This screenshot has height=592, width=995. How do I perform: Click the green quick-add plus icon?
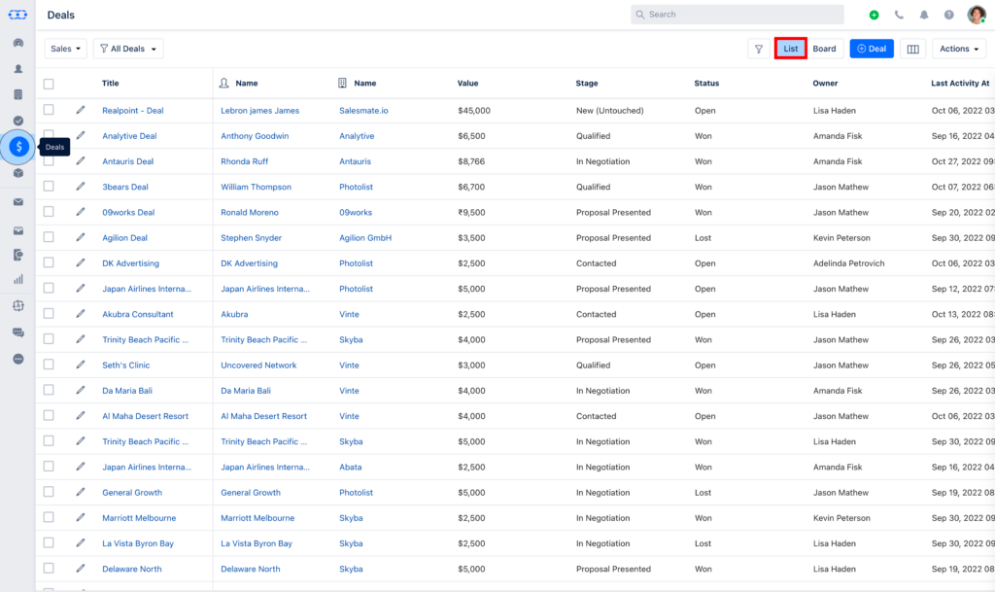(x=873, y=14)
